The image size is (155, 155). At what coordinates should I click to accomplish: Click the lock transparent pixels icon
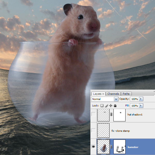point(102,106)
